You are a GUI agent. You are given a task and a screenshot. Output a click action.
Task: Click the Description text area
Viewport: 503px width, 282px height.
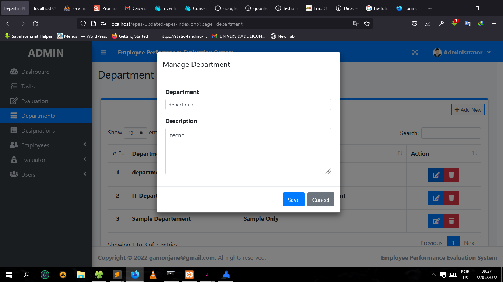pos(248,151)
